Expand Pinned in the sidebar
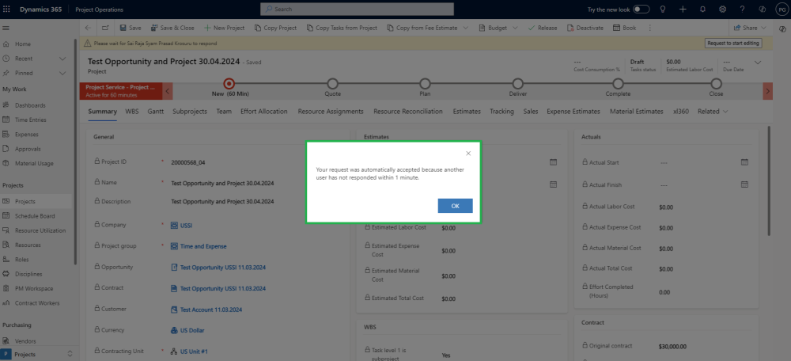791x361 pixels. pos(62,73)
